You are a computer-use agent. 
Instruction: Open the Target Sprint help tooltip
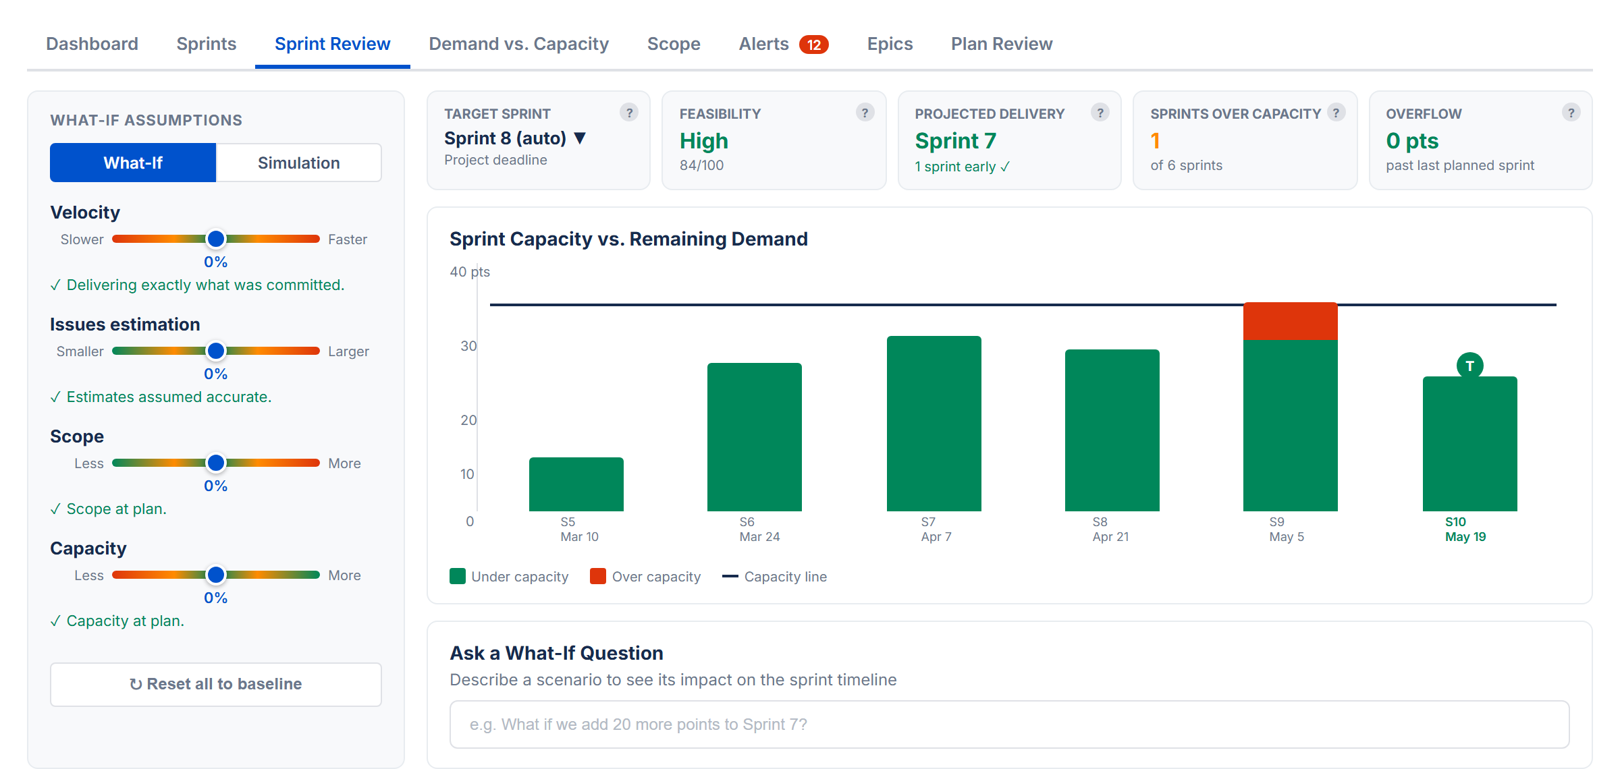pos(630,113)
